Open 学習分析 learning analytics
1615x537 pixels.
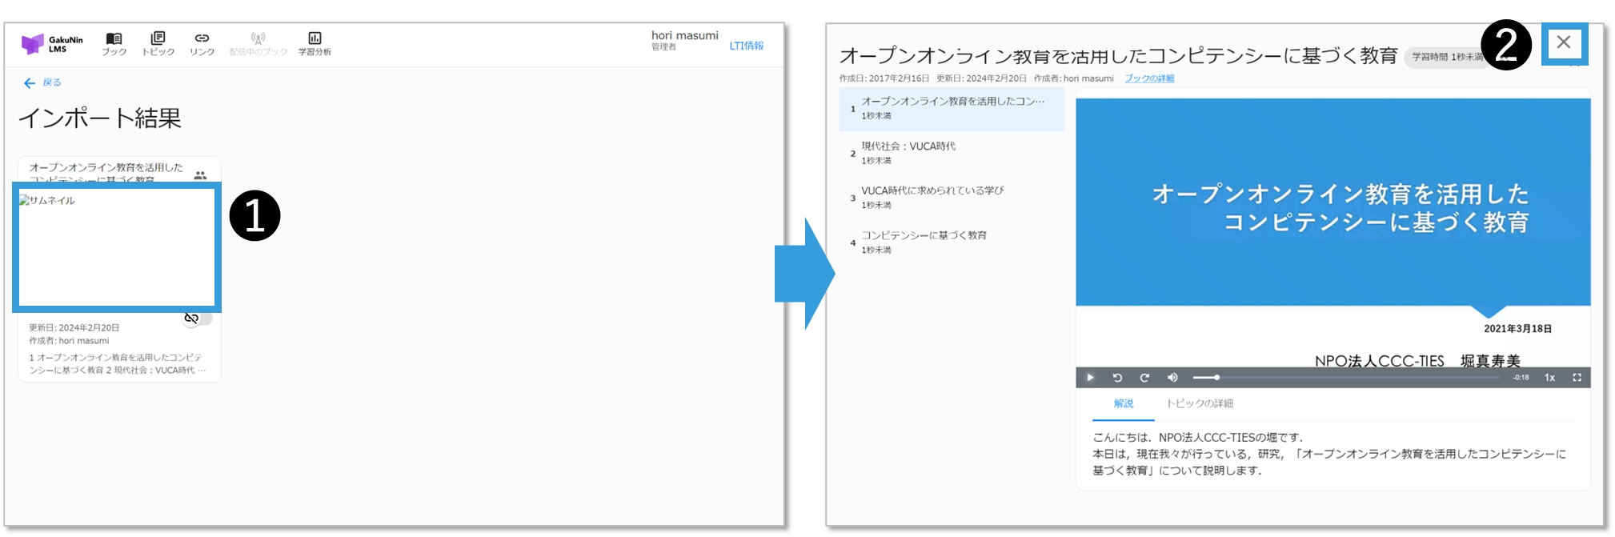tap(315, 44)
